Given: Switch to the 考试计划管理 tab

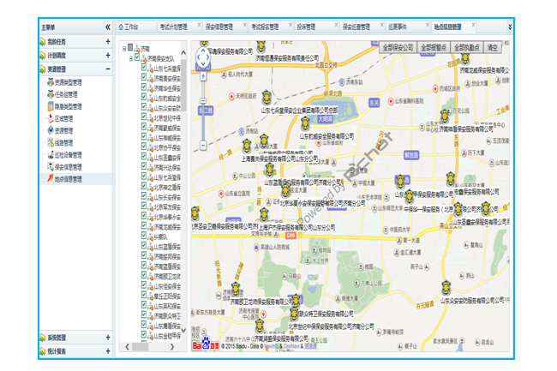Looking at the screenshot, I should coord(177,27).
